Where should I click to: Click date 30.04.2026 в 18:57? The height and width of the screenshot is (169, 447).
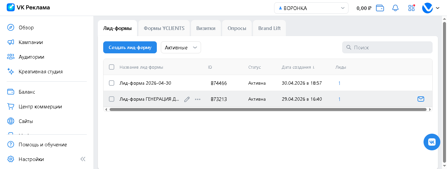[x=302, y=83]
